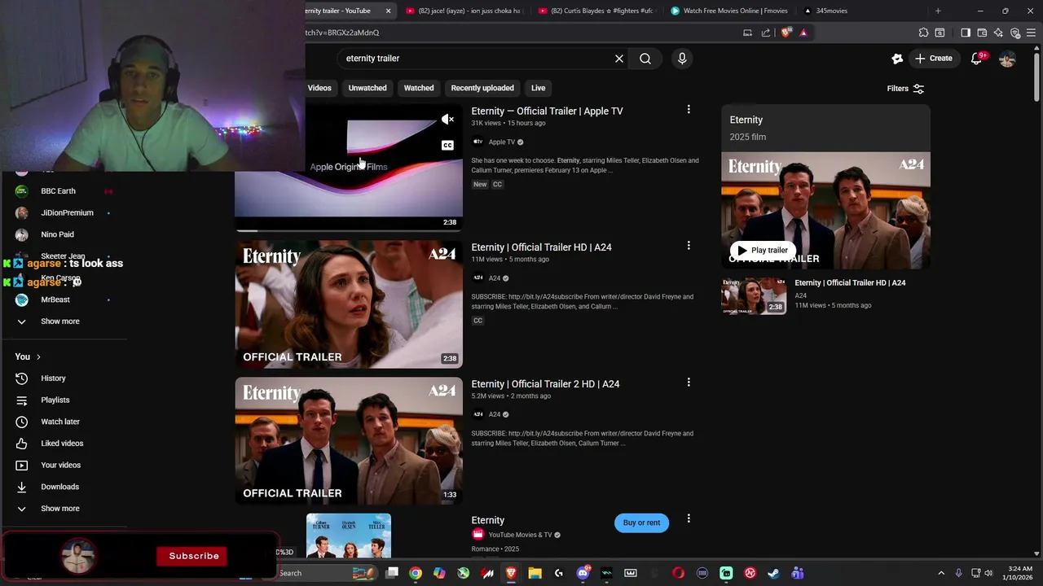Image resolution: width=1043 pixels, height=586 pixels.
Task: Clear the YouTube search box with the X
Action: tap(619, 59)
